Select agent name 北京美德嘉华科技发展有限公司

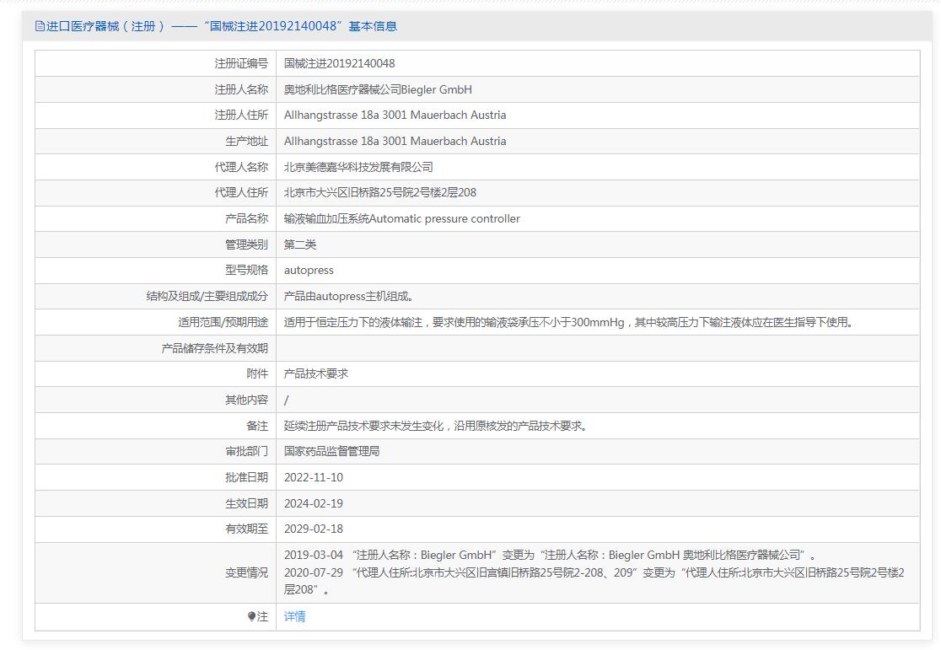click(x=358, y=167)
